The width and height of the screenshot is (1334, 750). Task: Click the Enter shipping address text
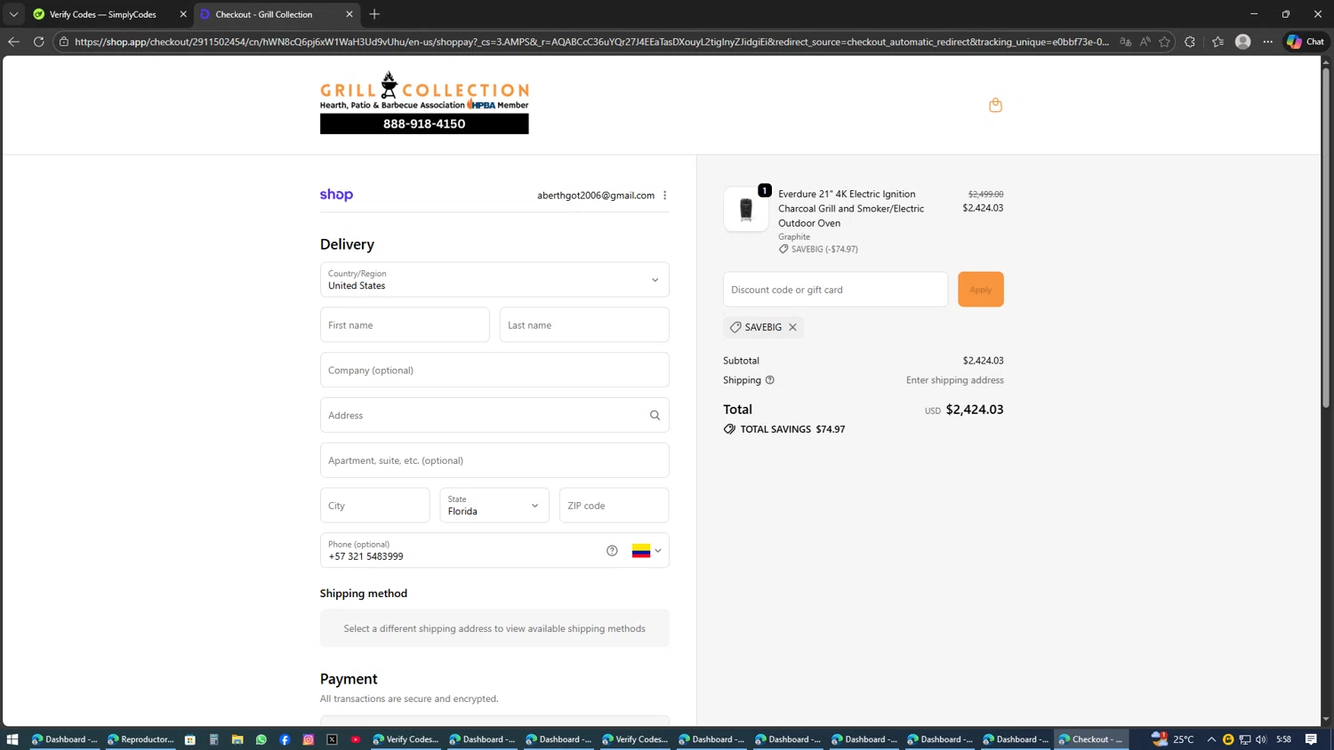(954, 380)
